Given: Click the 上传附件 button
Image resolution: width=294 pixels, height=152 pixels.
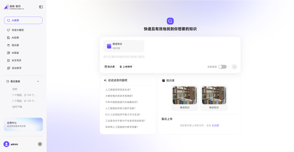Looking at the screenshot, I should pyautogui.click(x=126, y=67).
